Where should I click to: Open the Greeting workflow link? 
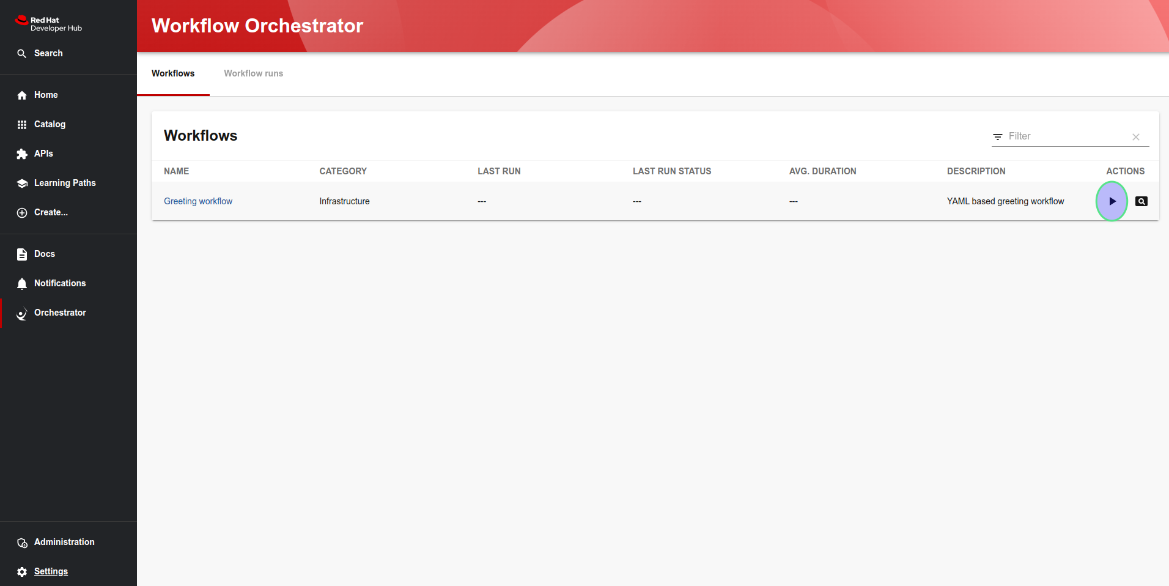(x=198, y=201)
